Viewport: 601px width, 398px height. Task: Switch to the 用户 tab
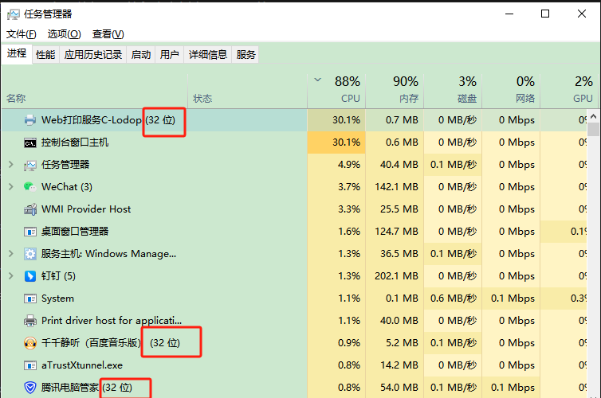pos(170,54)
